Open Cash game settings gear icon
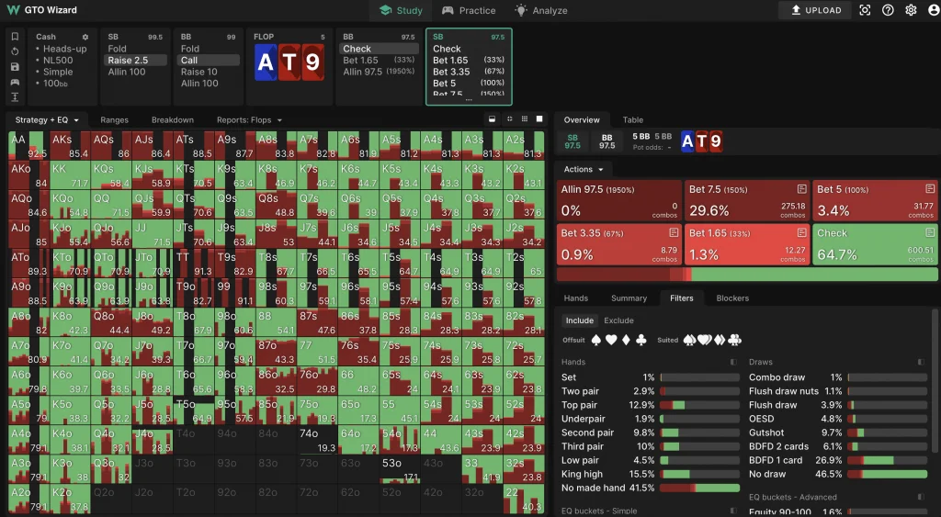This screenshot has height=517, width=941. pyautogui.click(x=85, y=37)
